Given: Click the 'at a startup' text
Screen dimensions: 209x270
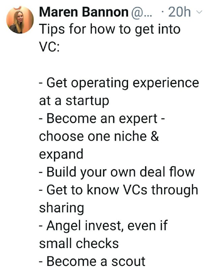Looking at the screenshot, I should click(74, 101).
